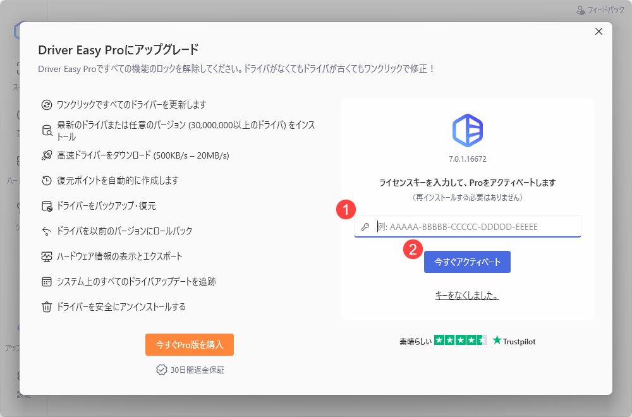The width and height of the screenshot is (632, 417).
Task: Click the ワンクリックですべてのドライバーを更新します text
Action: 132,105
